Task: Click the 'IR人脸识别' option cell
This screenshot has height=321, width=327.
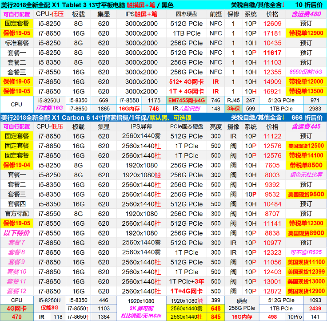Action: click(x=187, y=109)
